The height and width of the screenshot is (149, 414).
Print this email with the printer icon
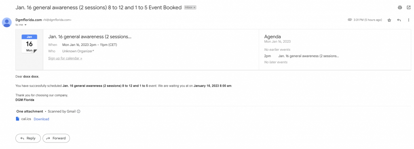click(400, 7)
